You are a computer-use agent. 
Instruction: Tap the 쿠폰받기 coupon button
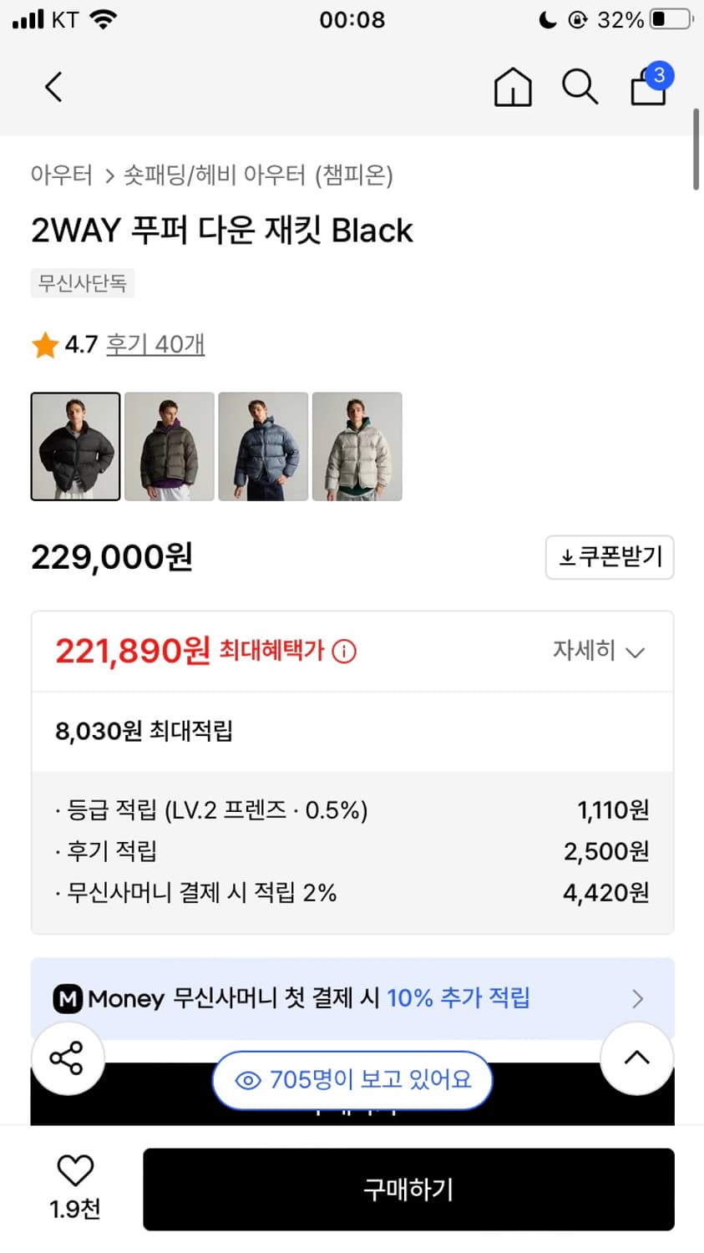(x=610, y=557)
